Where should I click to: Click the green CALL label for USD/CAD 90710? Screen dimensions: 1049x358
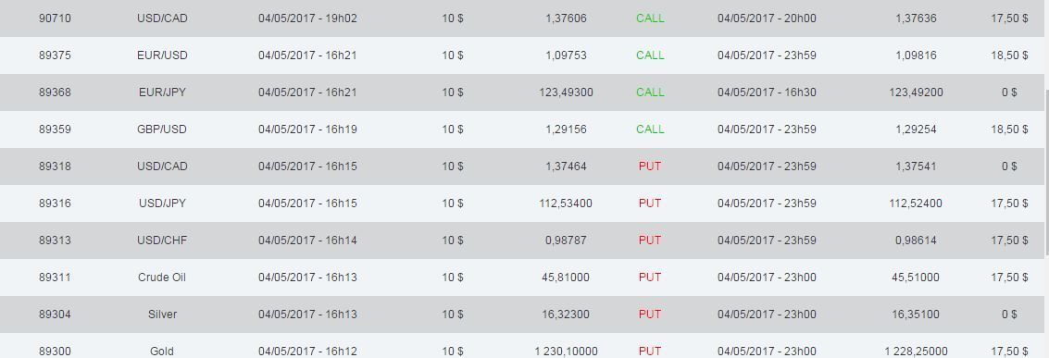tap(650, 19)
